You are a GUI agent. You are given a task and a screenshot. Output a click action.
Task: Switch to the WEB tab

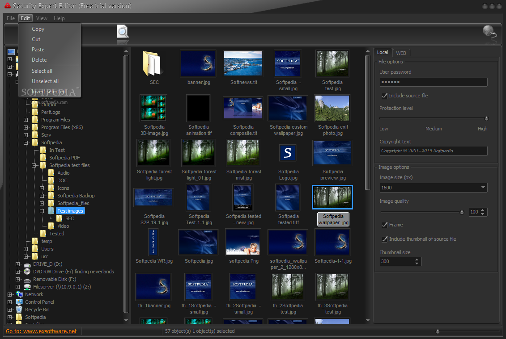401,53
